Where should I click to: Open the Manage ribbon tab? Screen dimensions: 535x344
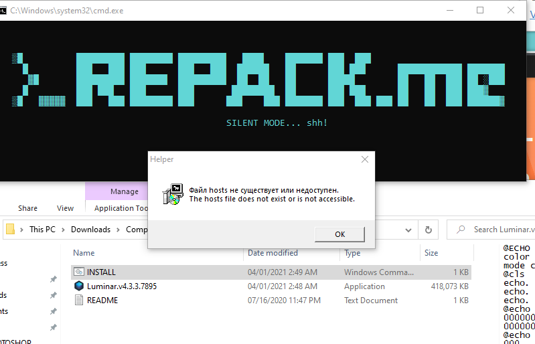[124, 191]
